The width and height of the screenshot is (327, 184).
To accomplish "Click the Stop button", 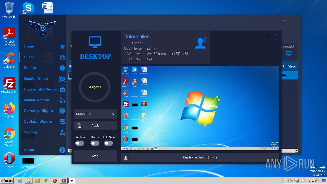I will (x=95, y=156).
